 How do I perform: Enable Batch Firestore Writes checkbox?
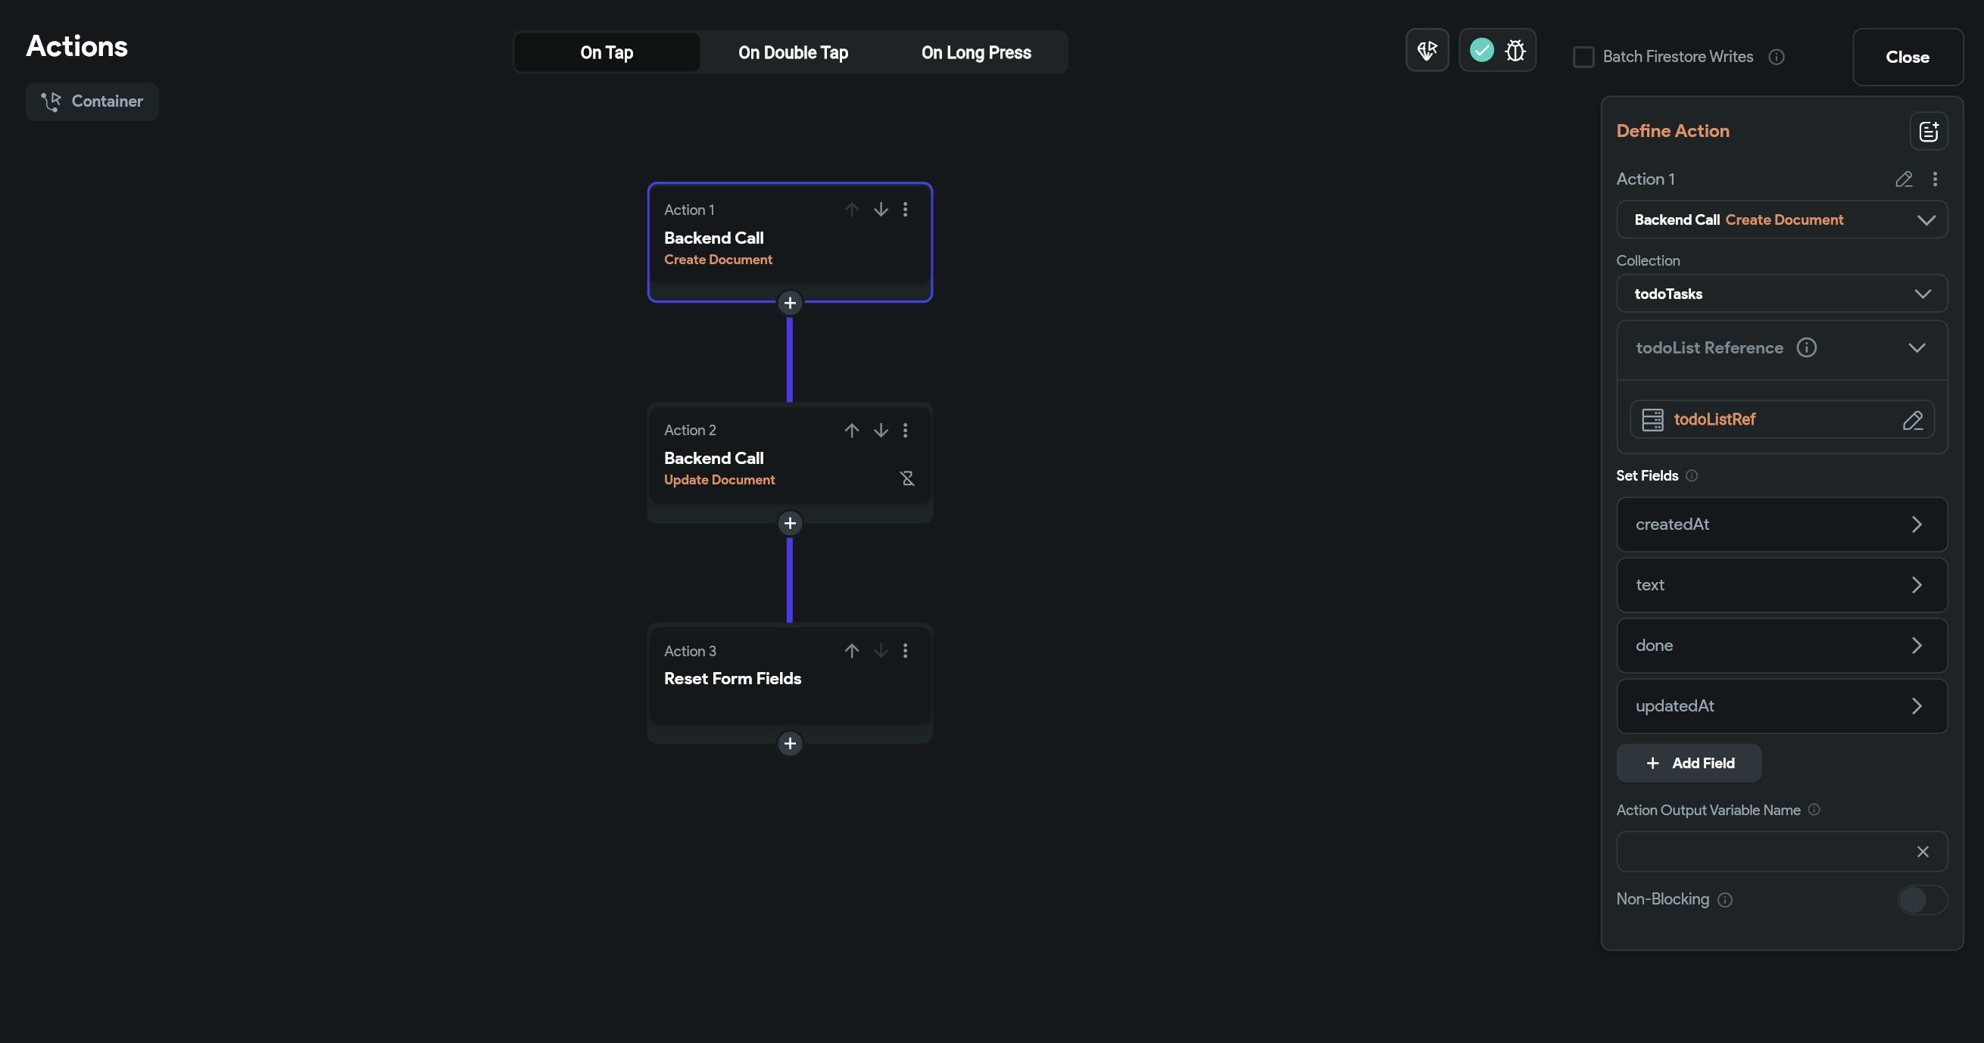pos(1583,57)
